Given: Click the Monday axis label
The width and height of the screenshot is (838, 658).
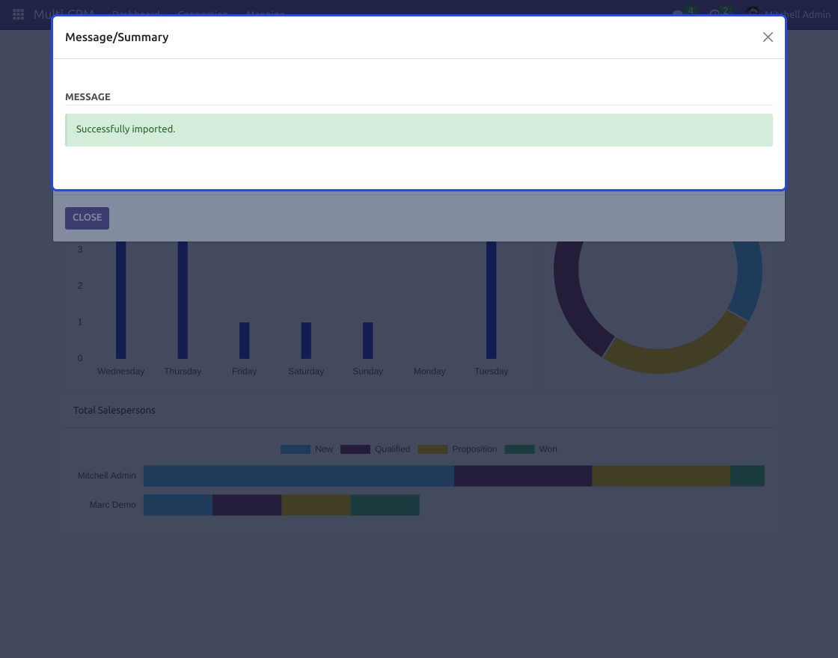Looking at the screenshot, I should pyautogui.click(x=429, y=371).
